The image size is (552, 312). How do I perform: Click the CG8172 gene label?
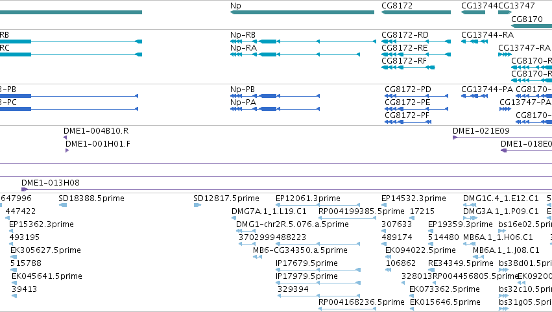tap(397, 6)
